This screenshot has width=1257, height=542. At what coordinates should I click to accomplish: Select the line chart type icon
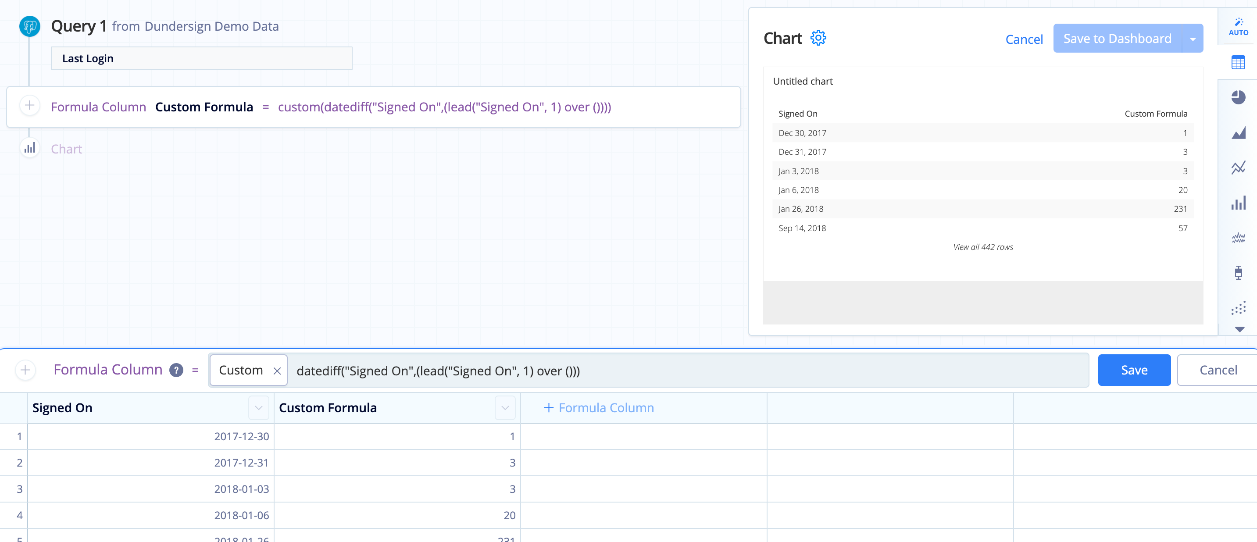[1238, 168]
